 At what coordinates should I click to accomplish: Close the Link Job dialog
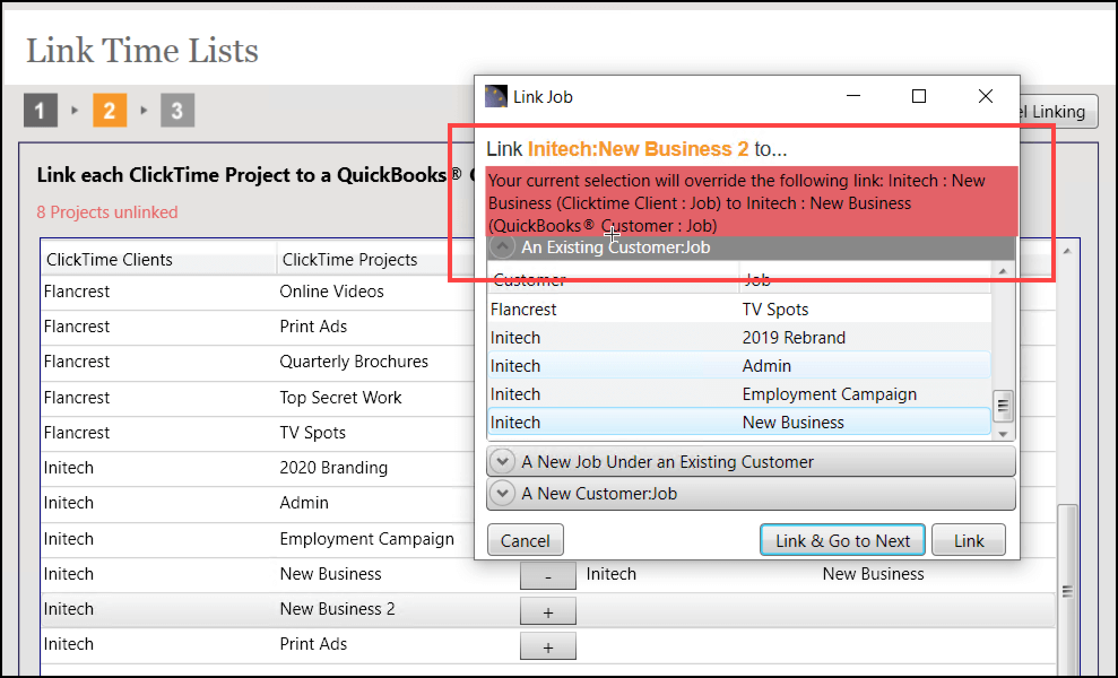tap(985, 97)
